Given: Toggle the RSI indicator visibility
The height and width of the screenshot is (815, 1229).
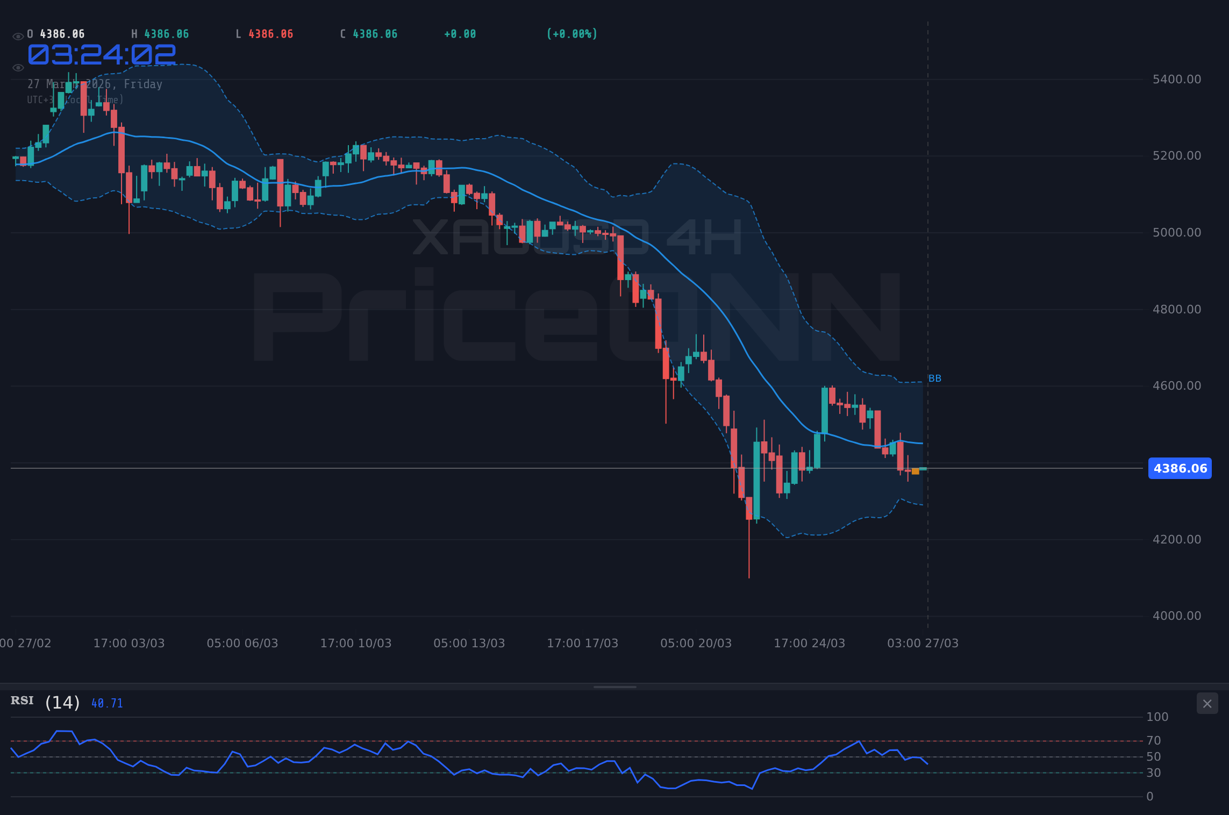Looking at the screenshot, I should 23,700.
